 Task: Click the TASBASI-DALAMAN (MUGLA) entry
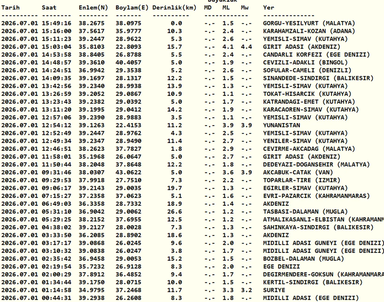click(x=305, y=212)
